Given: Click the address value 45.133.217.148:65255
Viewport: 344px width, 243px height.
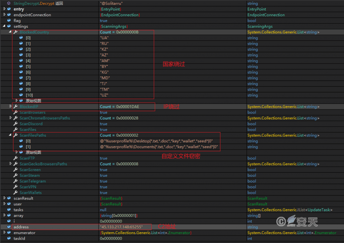Looking at the screenshot, I should [121, 227].
